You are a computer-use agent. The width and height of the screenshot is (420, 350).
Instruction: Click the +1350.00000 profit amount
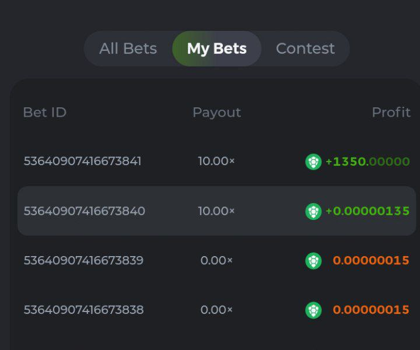coord(367,162)
